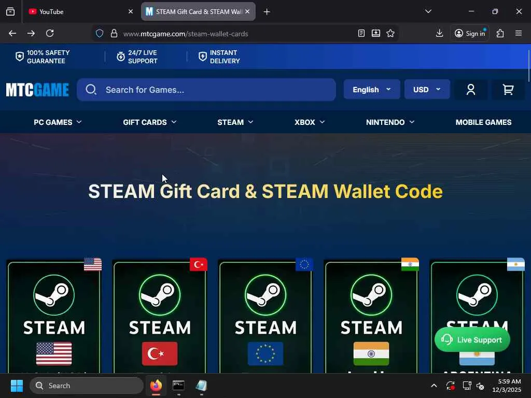Open the English language dropdown
This screenshot has height=398, width=531.
(372, 89)
